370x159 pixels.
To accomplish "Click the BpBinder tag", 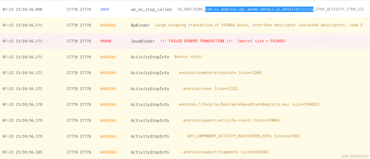I will [x=140, y=25].
